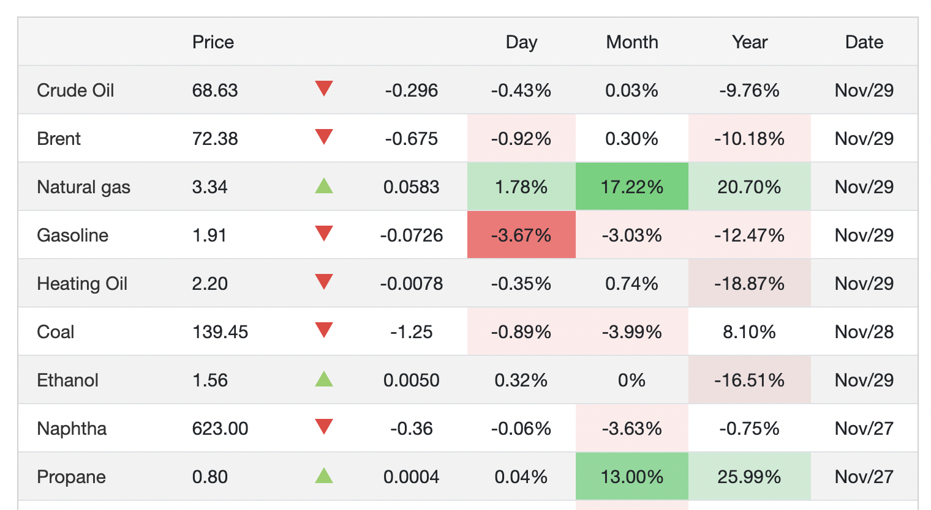Select Natural gas price 3.34
Screen dimensions: 931x510
coord(209,187)
